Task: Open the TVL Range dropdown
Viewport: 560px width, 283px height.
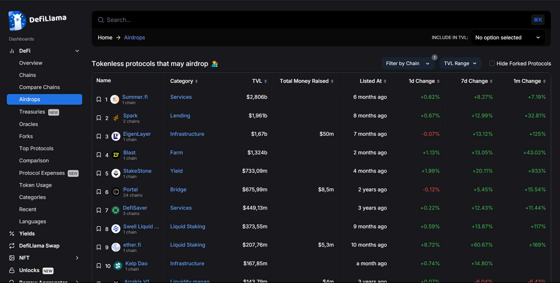Action: coord(460,64)
